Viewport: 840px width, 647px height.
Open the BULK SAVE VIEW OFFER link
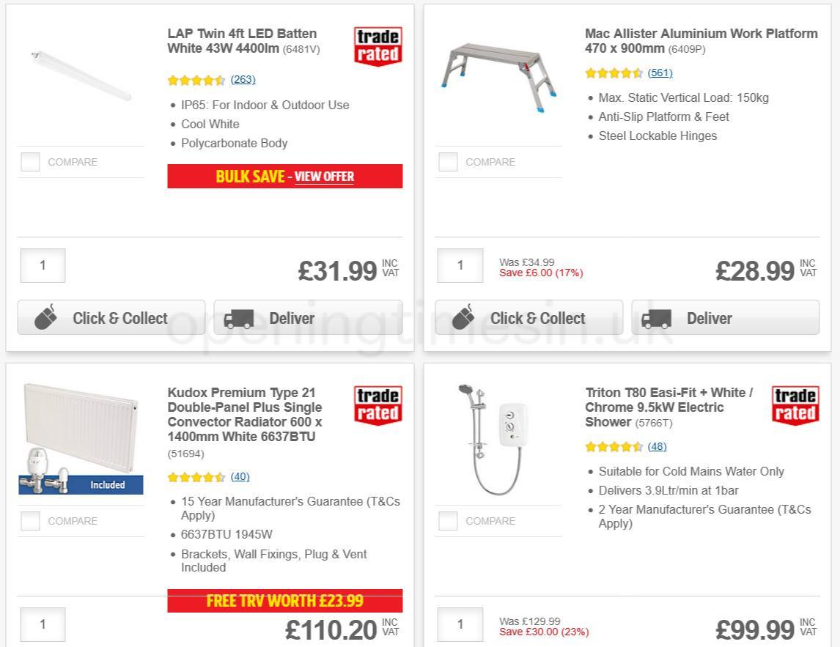[x=324, y=177]
